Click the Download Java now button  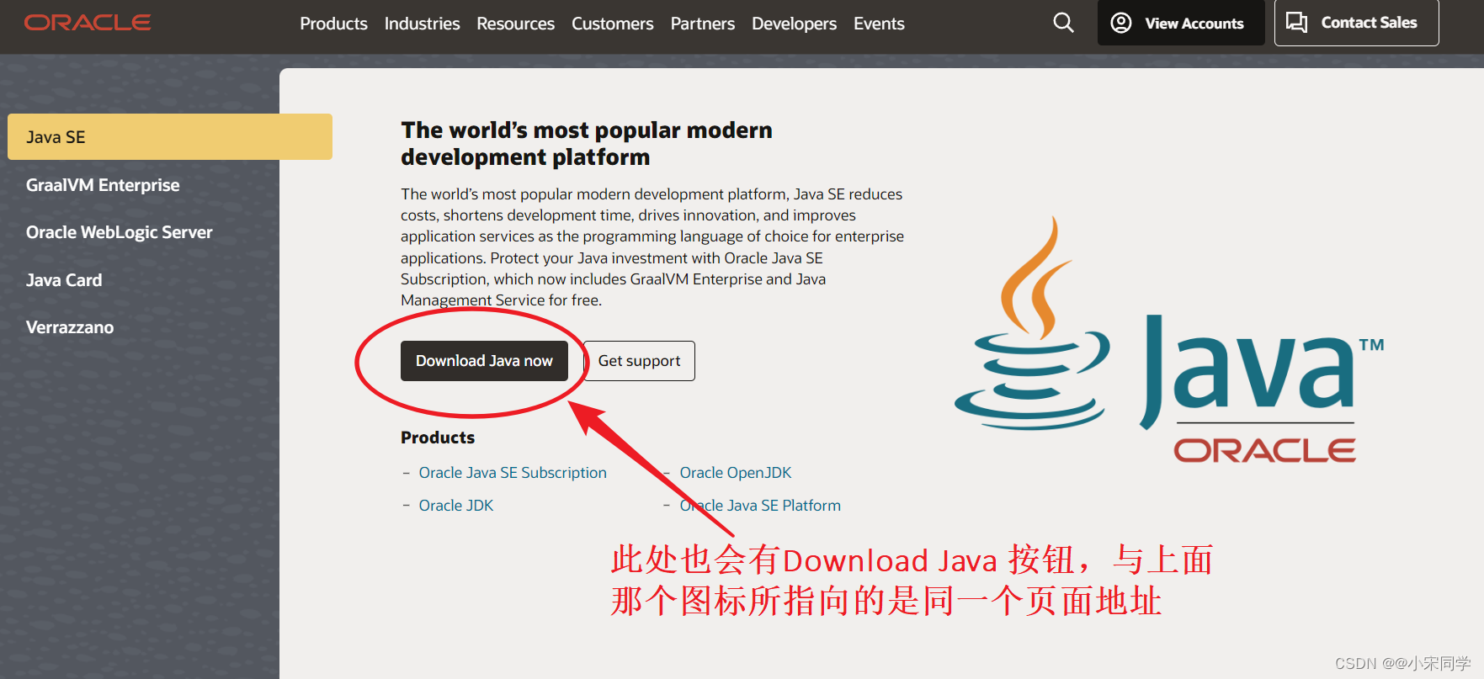(x=484, y=361)
